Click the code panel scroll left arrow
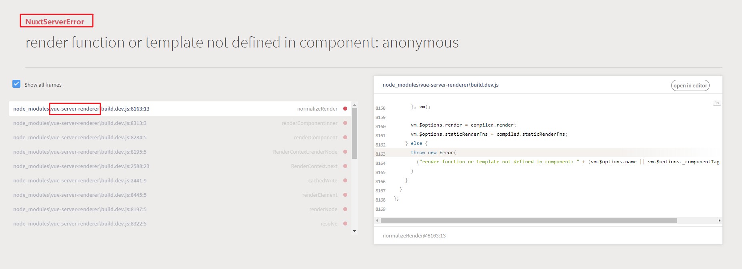This screenshot has height=269, width=742. tap(377, 220)
